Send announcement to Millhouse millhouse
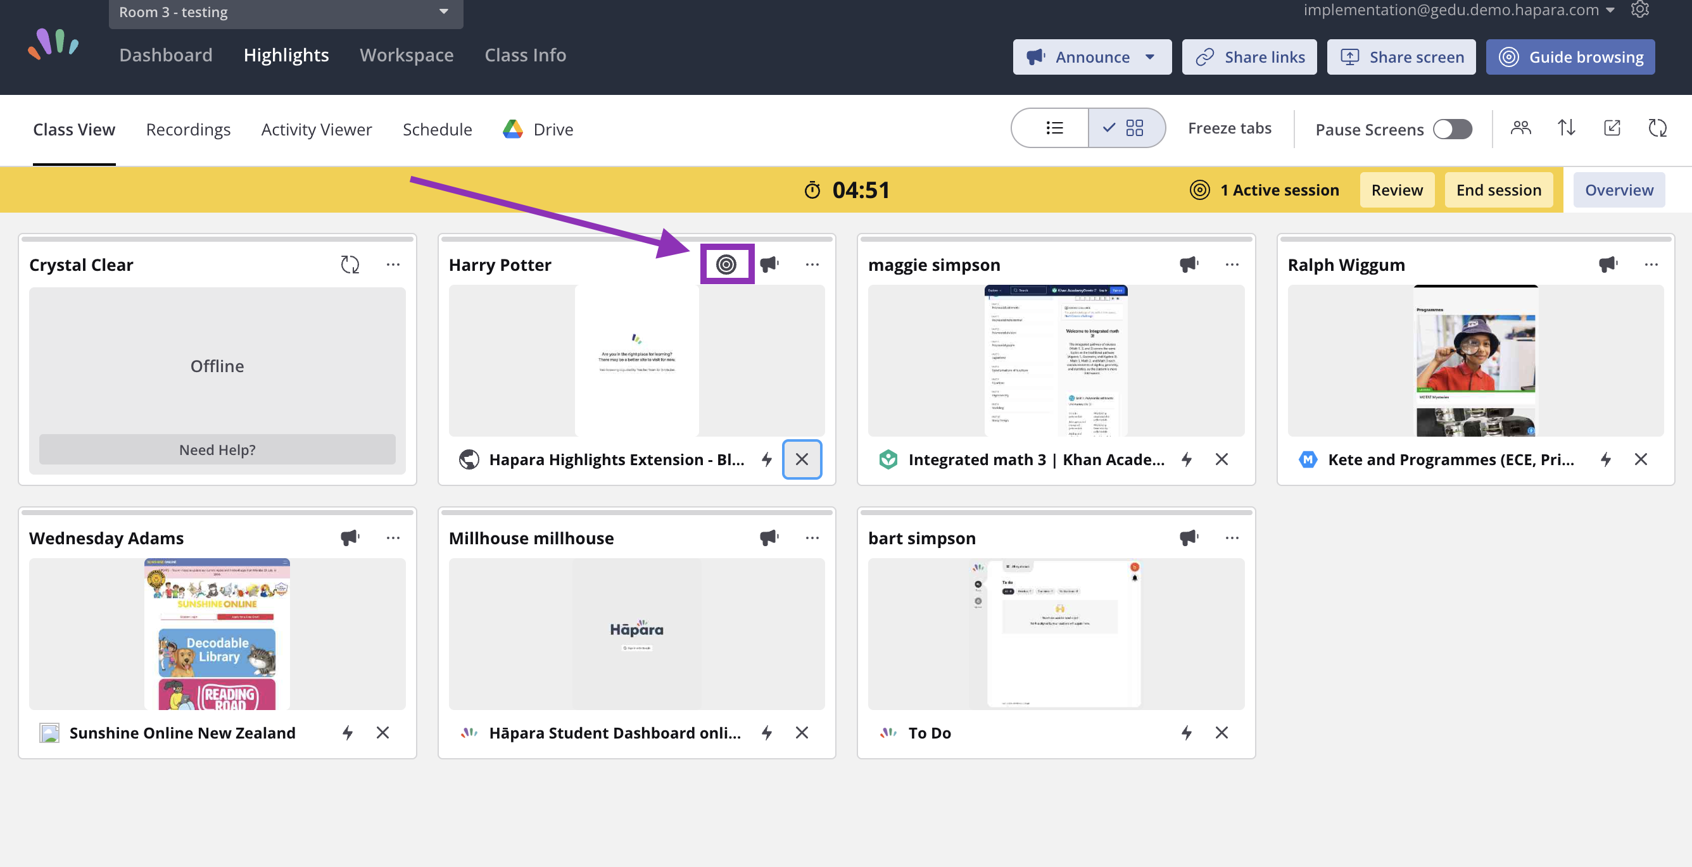The height and width of the screenshot is (867, 1692). click(x=769, y=537)
